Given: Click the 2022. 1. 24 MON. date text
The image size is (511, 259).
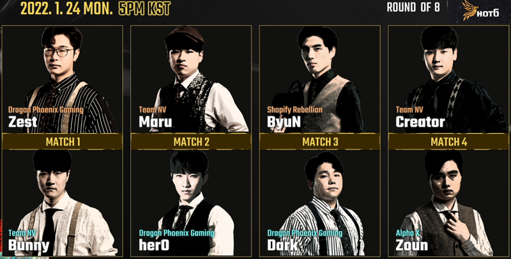Looking at the screenshot, I should [x=66, y=9].
